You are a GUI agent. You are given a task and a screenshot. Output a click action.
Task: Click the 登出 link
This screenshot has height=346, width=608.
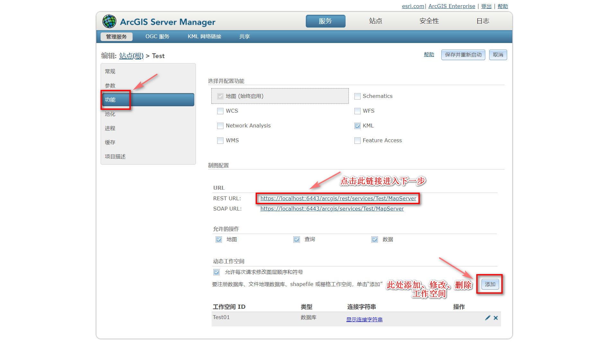(x=486, y=6)
